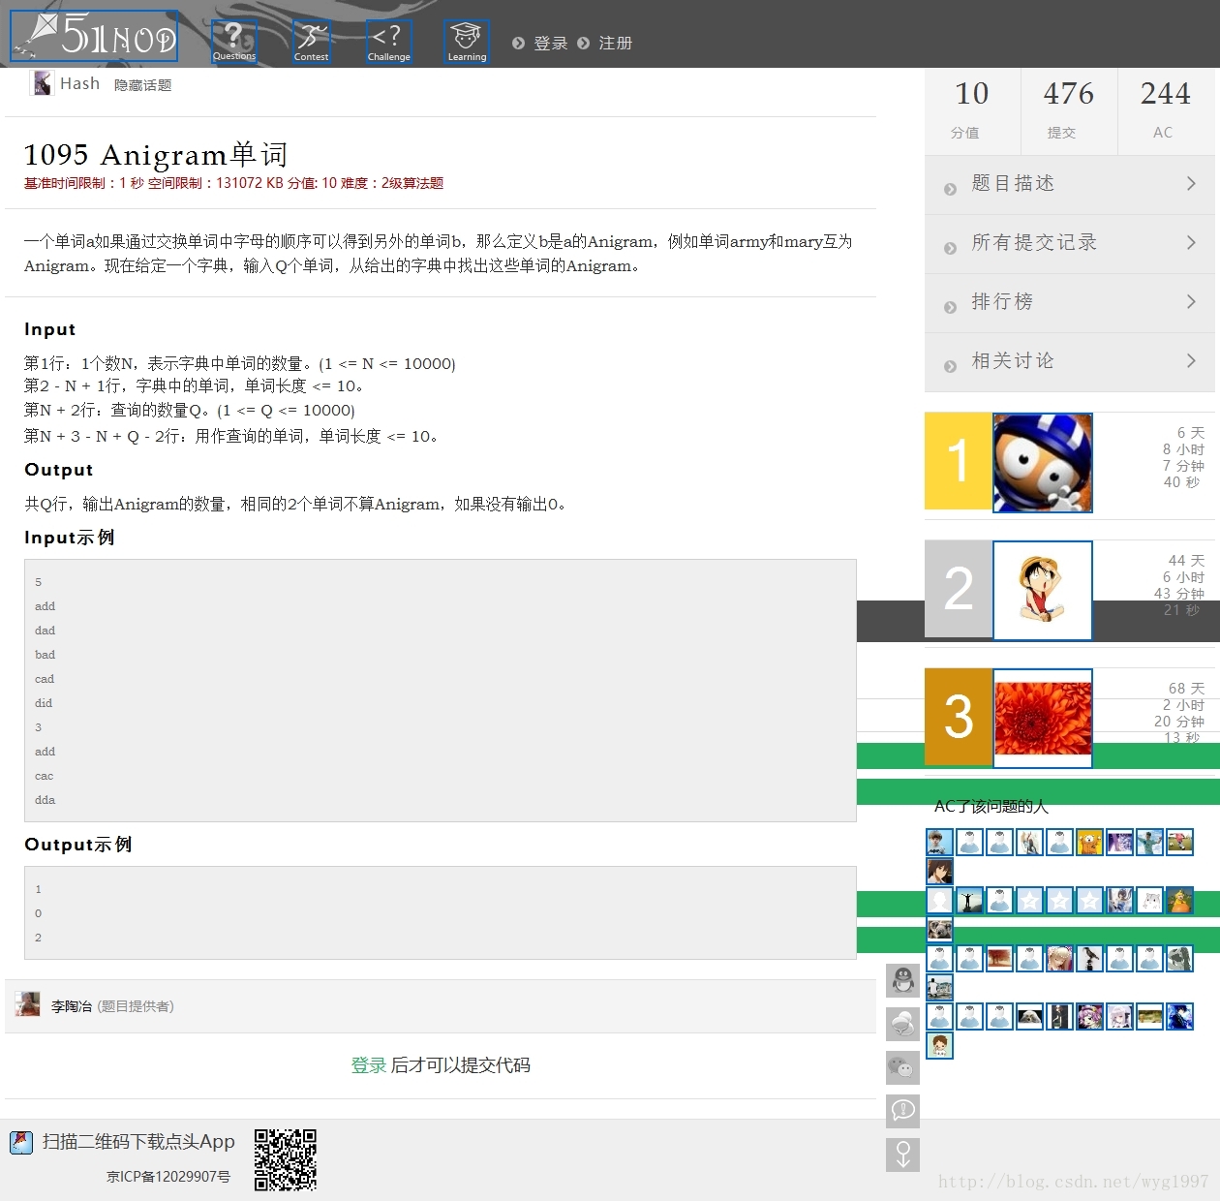1220x1201 pixels.
Task: Open rank 1 user's blue cartoon avatar
Action: [x=1043, y=462]
